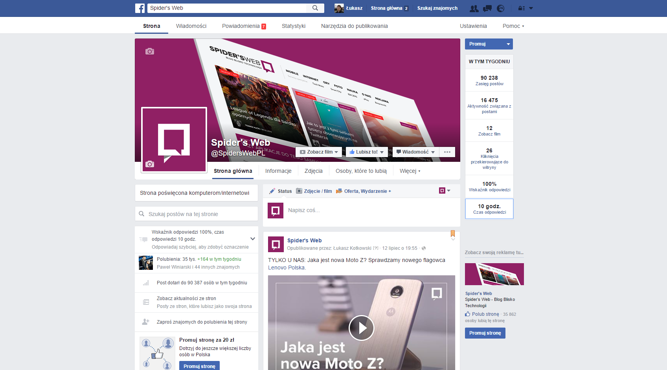
Task: Click the globe audience icon on post
Action: [424, 248]
